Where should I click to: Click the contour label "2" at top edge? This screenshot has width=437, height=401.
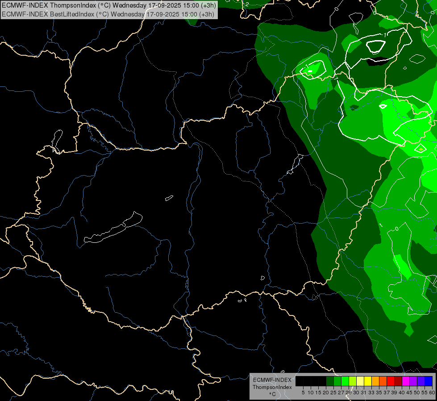click(247, 4)
